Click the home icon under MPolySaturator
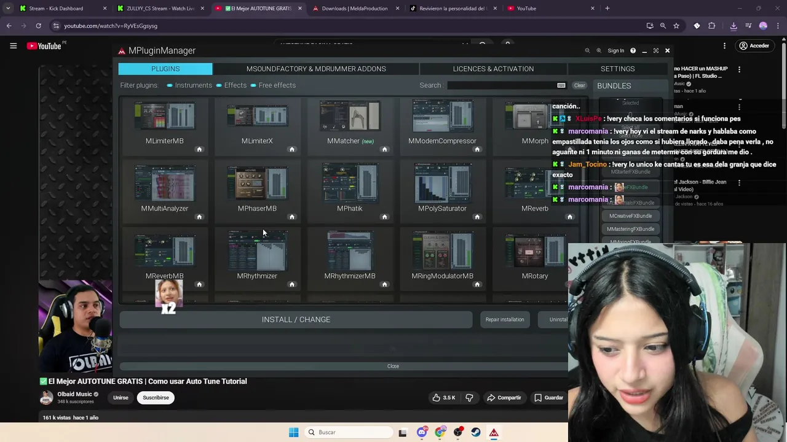This screenshot has height=442, width=787. pyautogui.click(x=477, y=217)
